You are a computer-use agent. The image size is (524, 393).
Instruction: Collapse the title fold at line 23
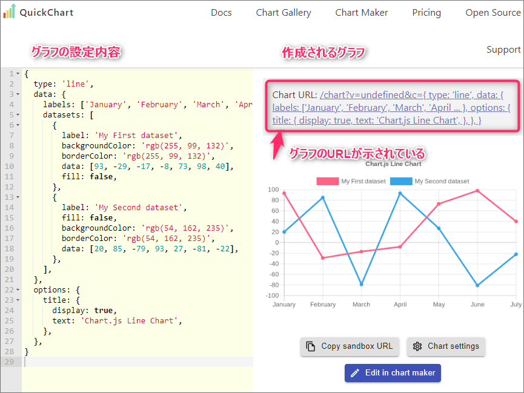tap(18, 300)
